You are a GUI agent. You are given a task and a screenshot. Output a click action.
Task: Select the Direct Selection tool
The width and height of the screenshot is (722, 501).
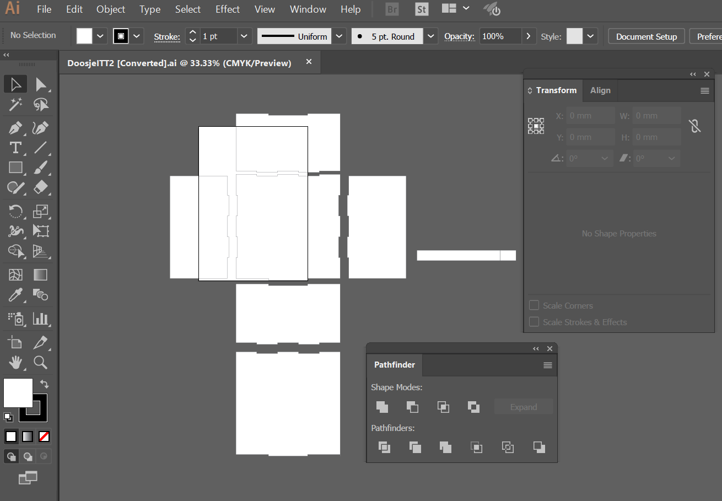41,84
